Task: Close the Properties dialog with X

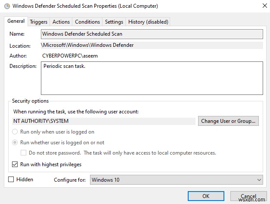Action: point(264,6)
